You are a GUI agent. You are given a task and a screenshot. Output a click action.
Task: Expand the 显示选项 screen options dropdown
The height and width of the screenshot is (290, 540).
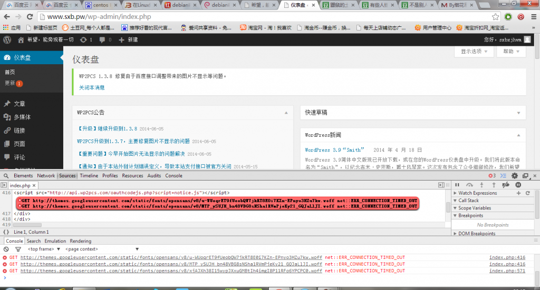[475, 52]
